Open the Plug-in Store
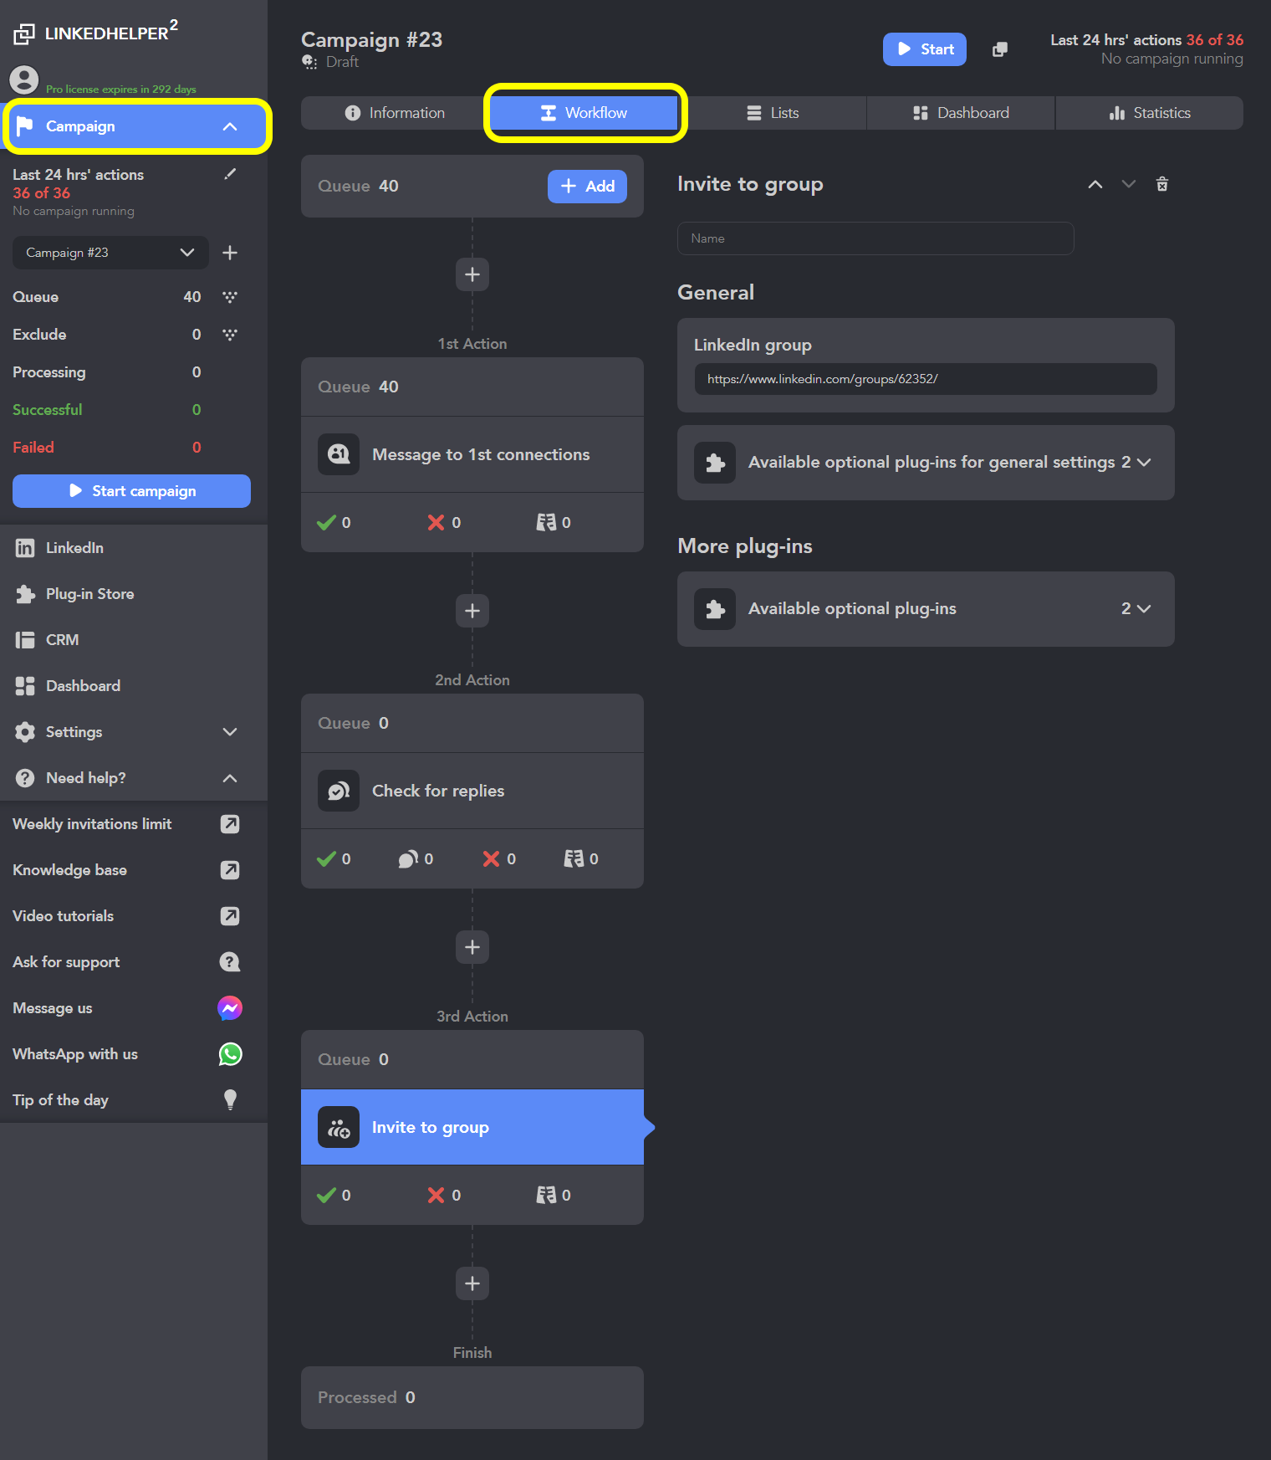Viewport: 1271px width, 1460px height. (x=134, y=594)
